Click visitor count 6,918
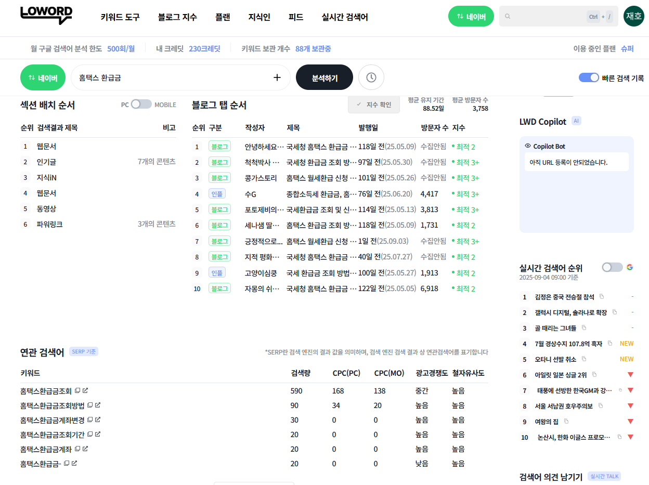This screenshot has width=649, height=485. 429,288
